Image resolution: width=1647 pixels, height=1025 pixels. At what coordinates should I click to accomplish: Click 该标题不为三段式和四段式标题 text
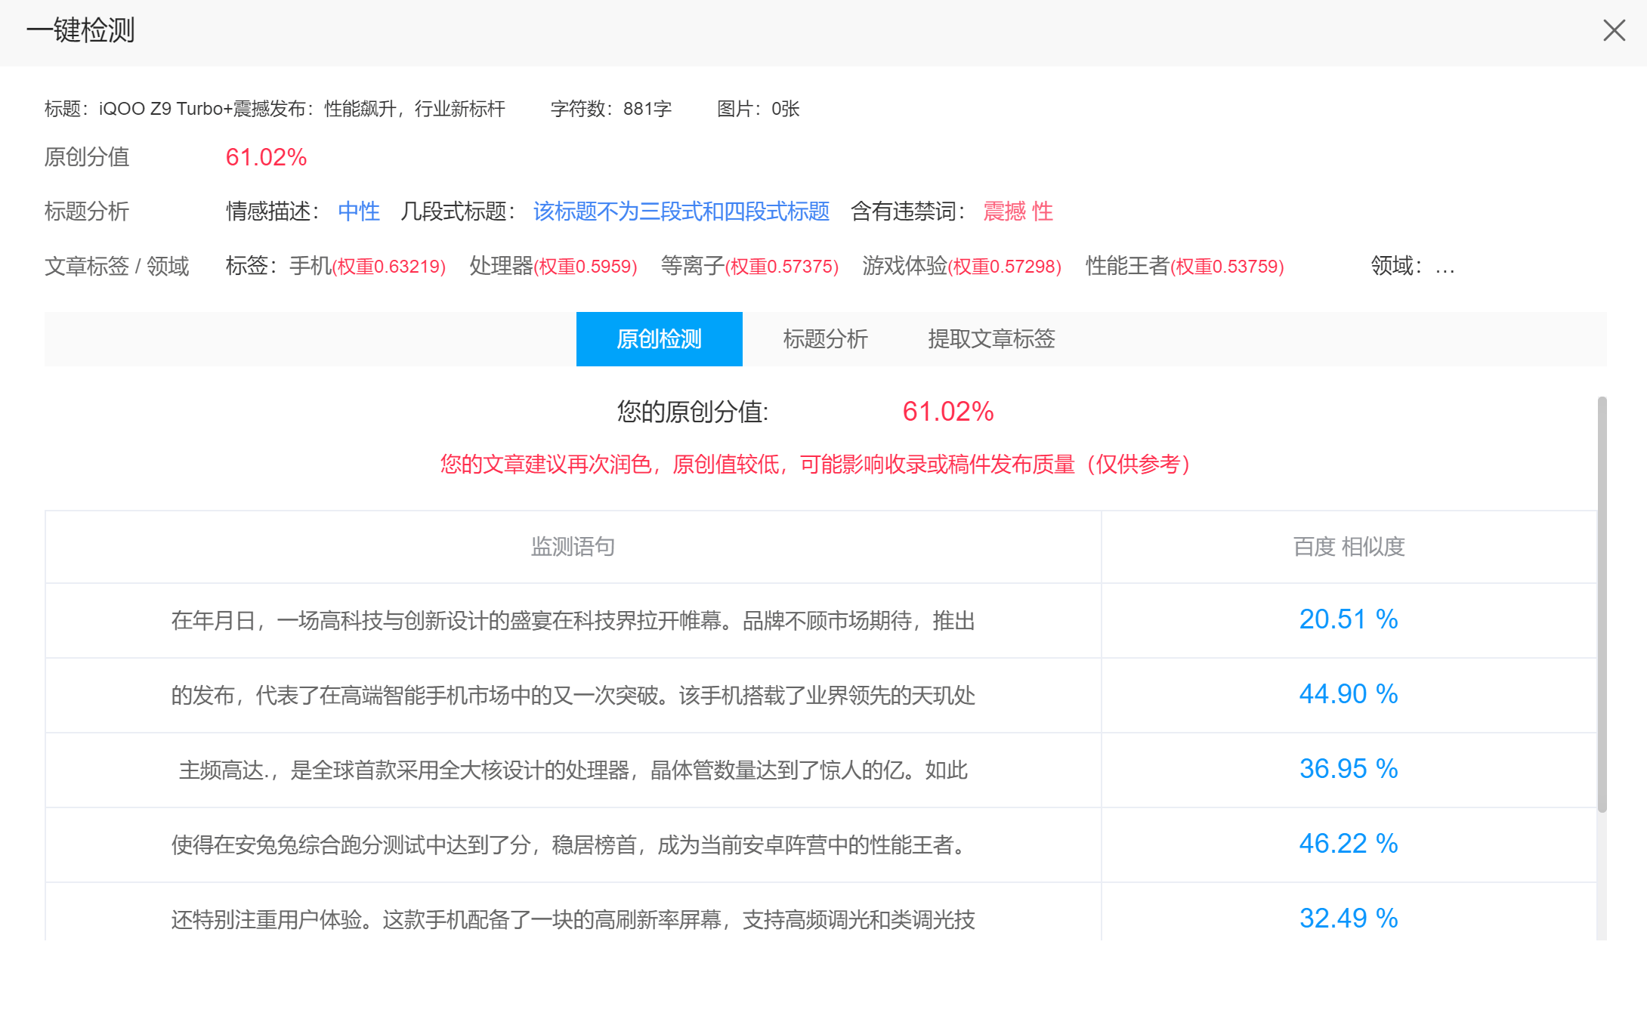click(x=681, y=211)
